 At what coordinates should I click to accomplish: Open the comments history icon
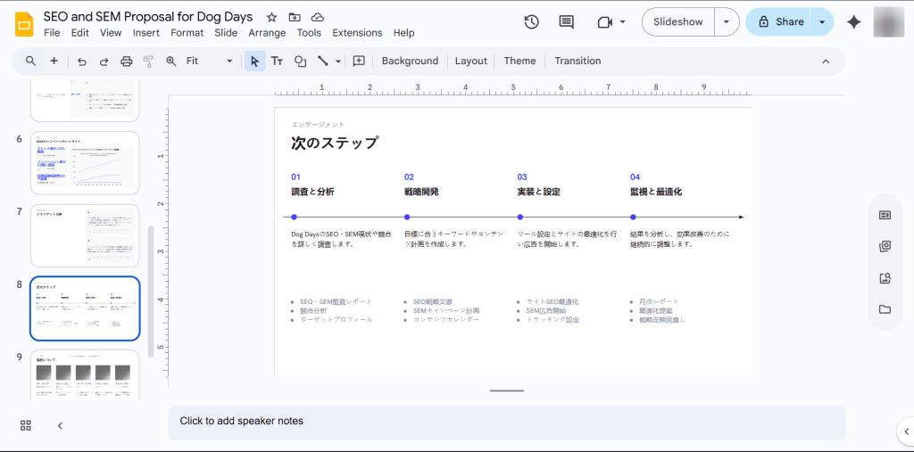566,21
